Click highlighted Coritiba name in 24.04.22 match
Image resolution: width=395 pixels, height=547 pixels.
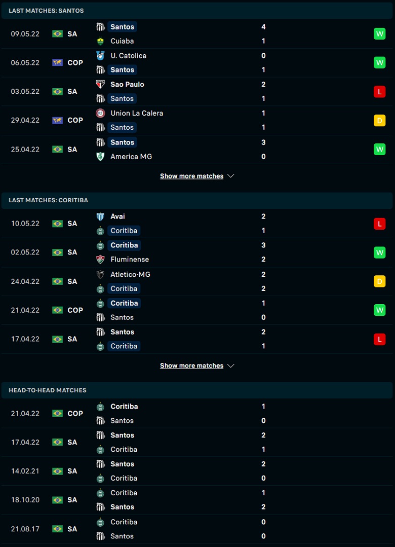click(124, 288)
